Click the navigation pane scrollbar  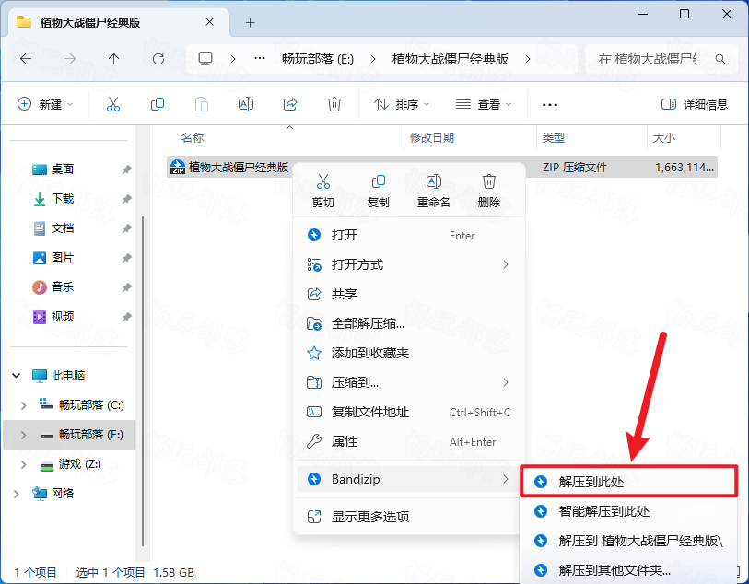point(143,381)
